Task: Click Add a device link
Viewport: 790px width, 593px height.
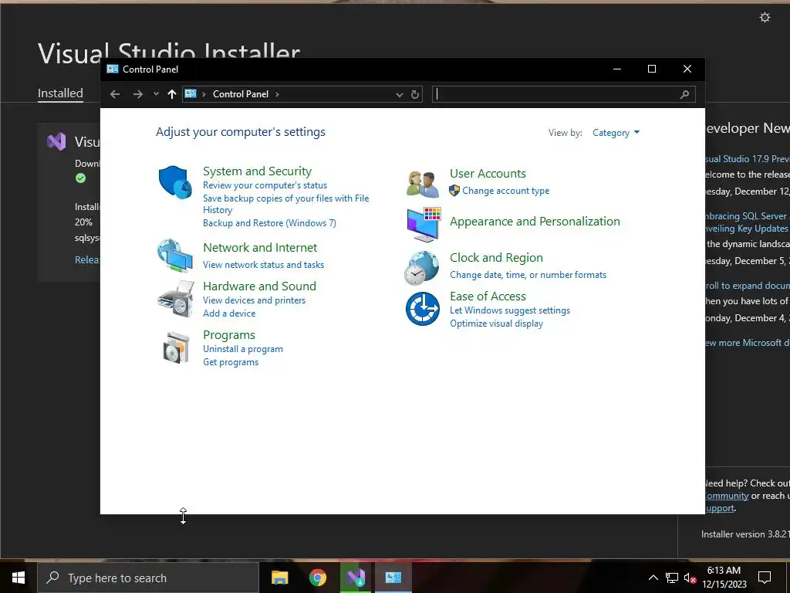Action: [x=229, y=313]
